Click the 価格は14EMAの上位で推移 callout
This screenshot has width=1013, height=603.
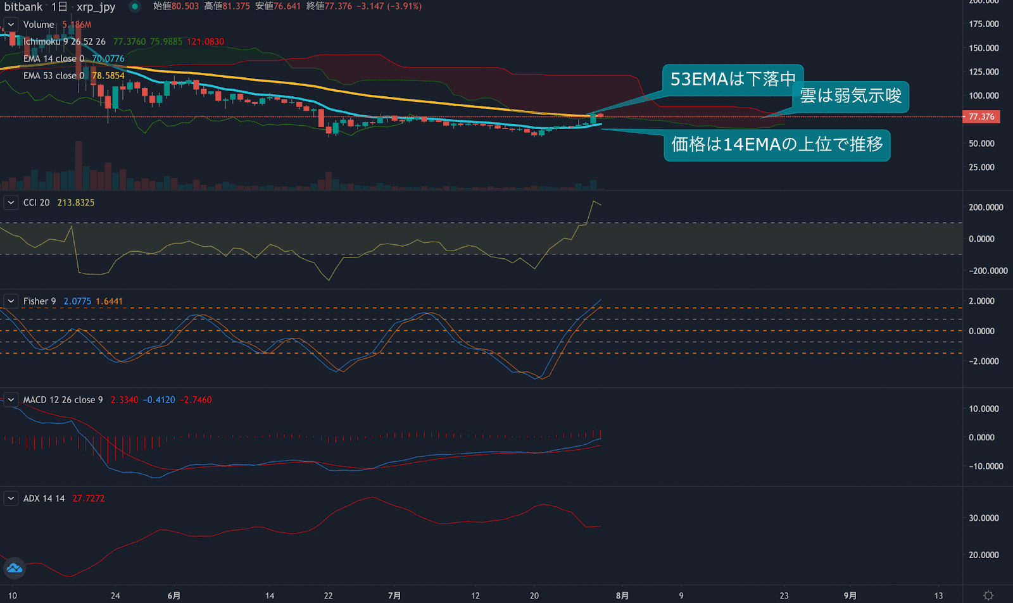point(777,145)
